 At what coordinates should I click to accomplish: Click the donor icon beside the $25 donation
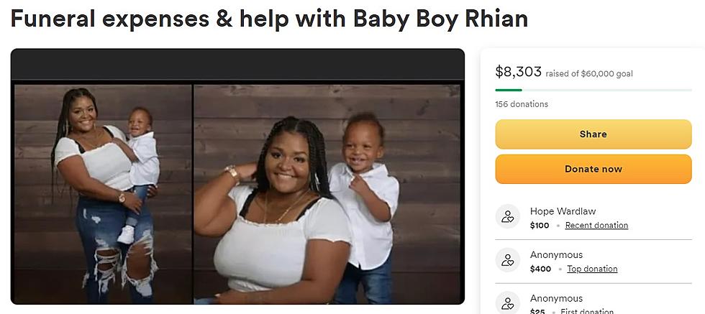tap(508, 303)
